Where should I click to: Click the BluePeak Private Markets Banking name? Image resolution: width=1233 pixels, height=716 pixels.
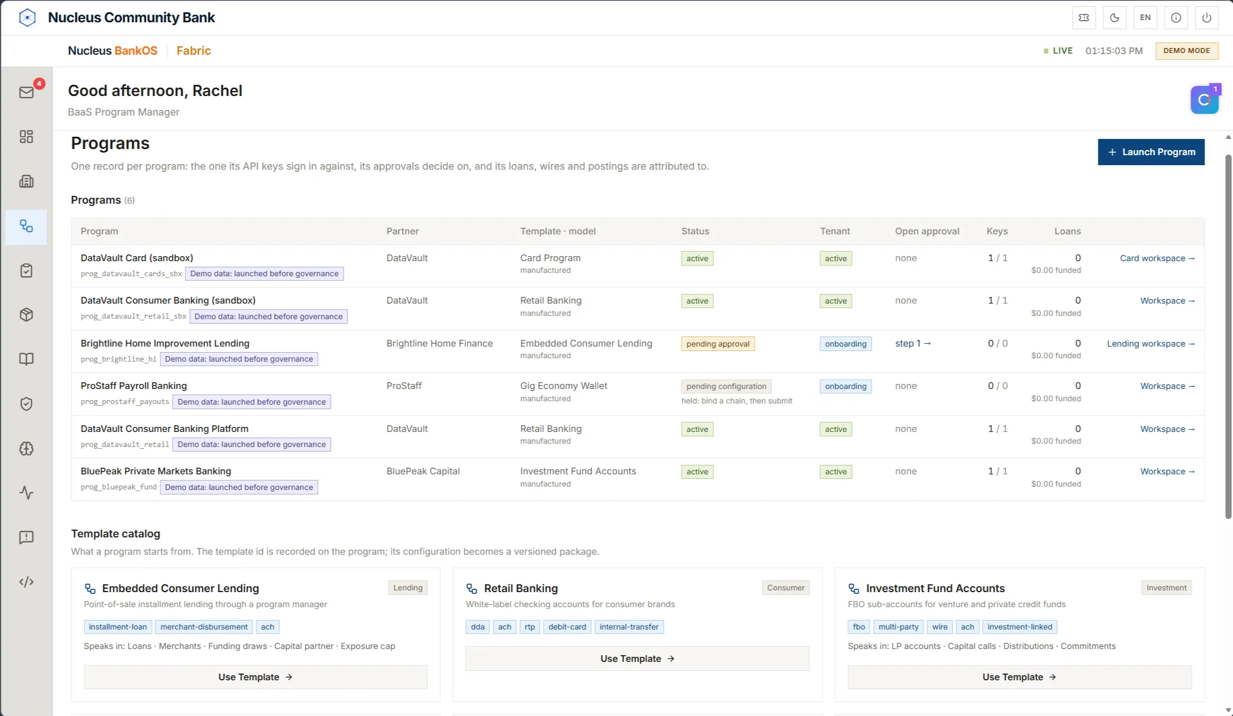point(155,471)
